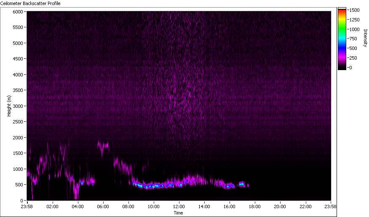Click the 1250 intensity scale value
The height and width of the screenshot is (217, 369).
(355, 20)
